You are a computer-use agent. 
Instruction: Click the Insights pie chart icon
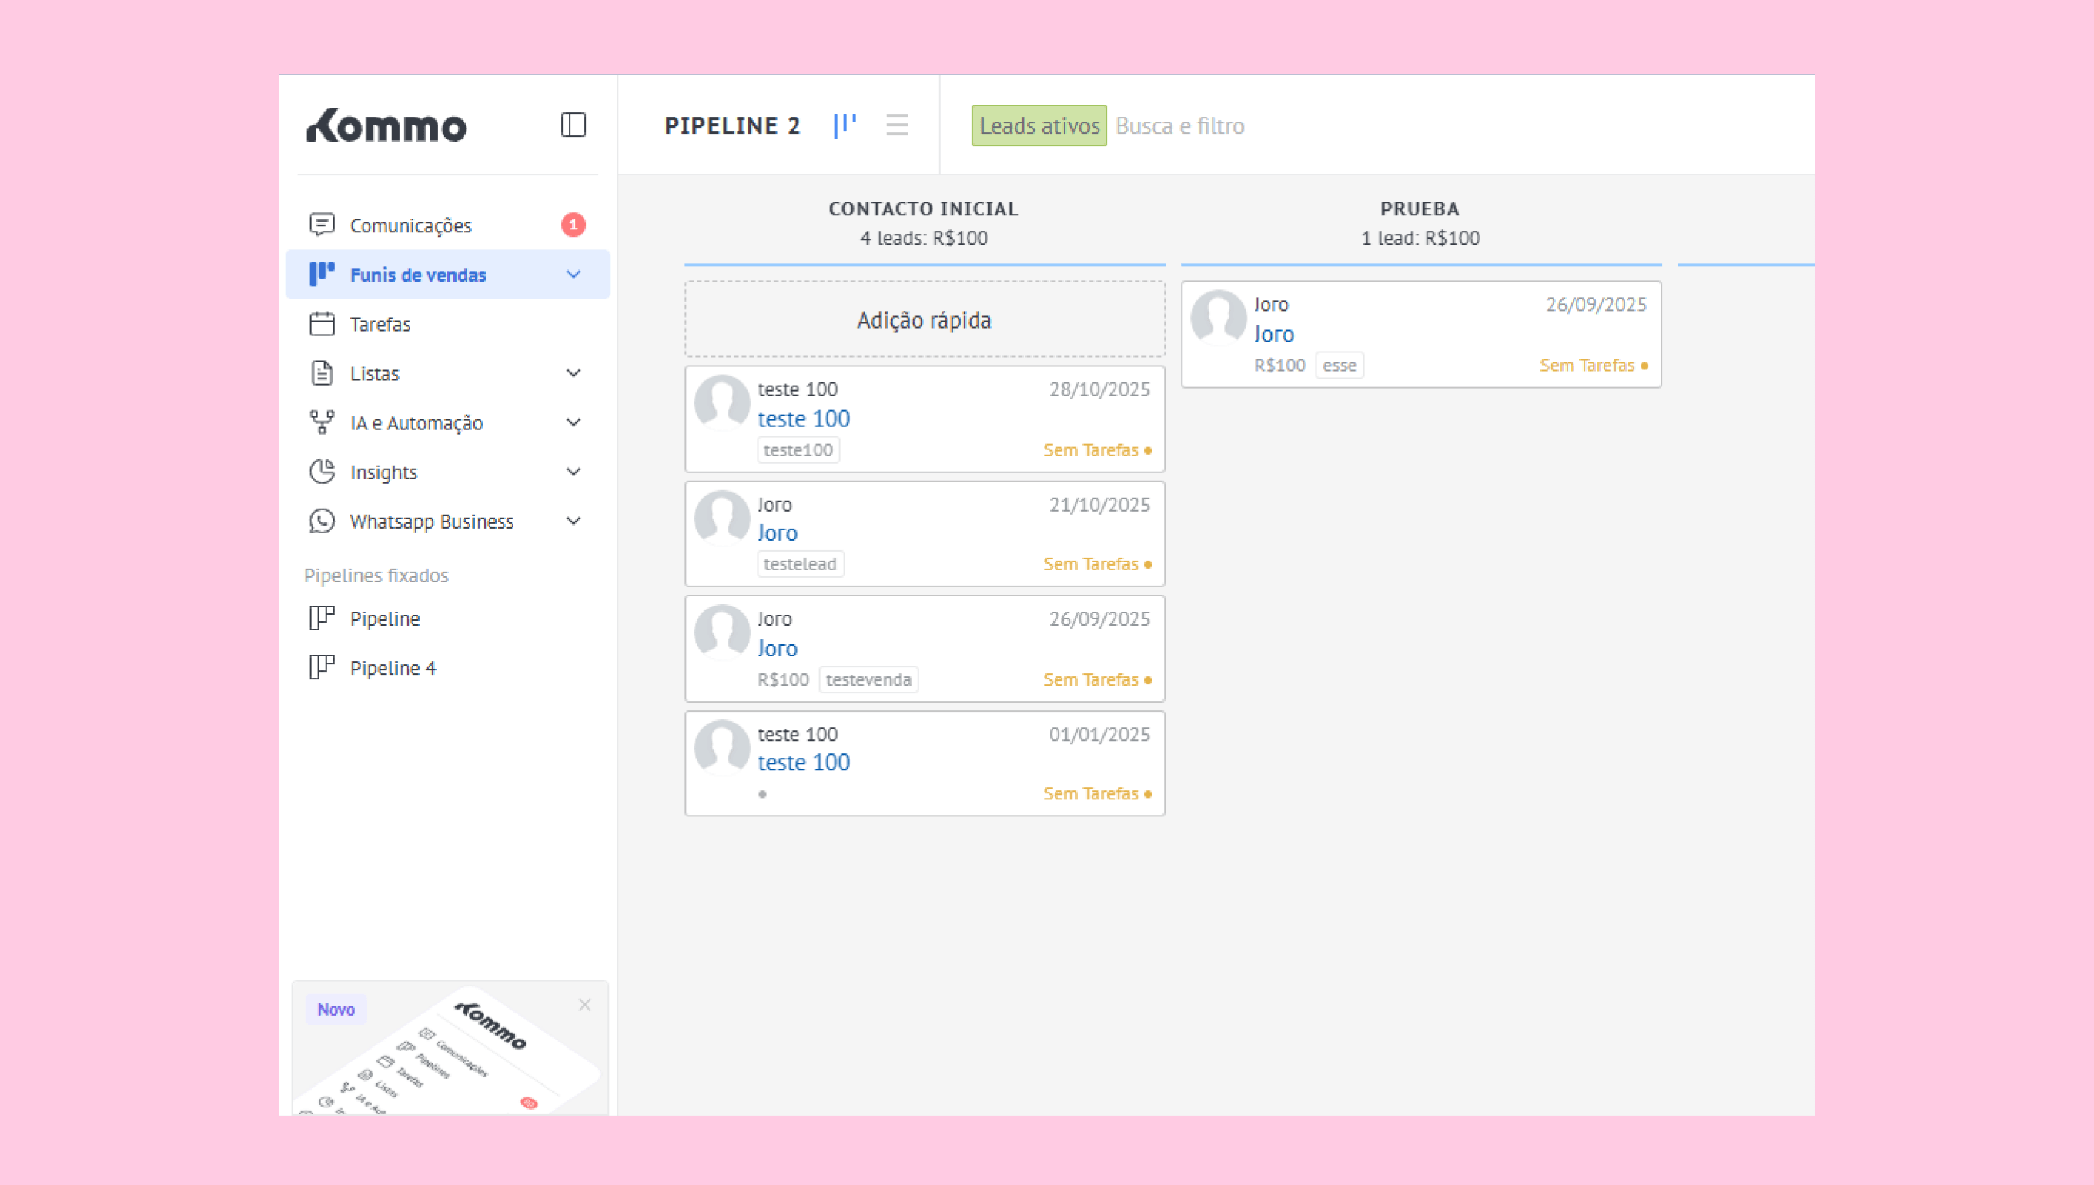[x=323, y=472]
